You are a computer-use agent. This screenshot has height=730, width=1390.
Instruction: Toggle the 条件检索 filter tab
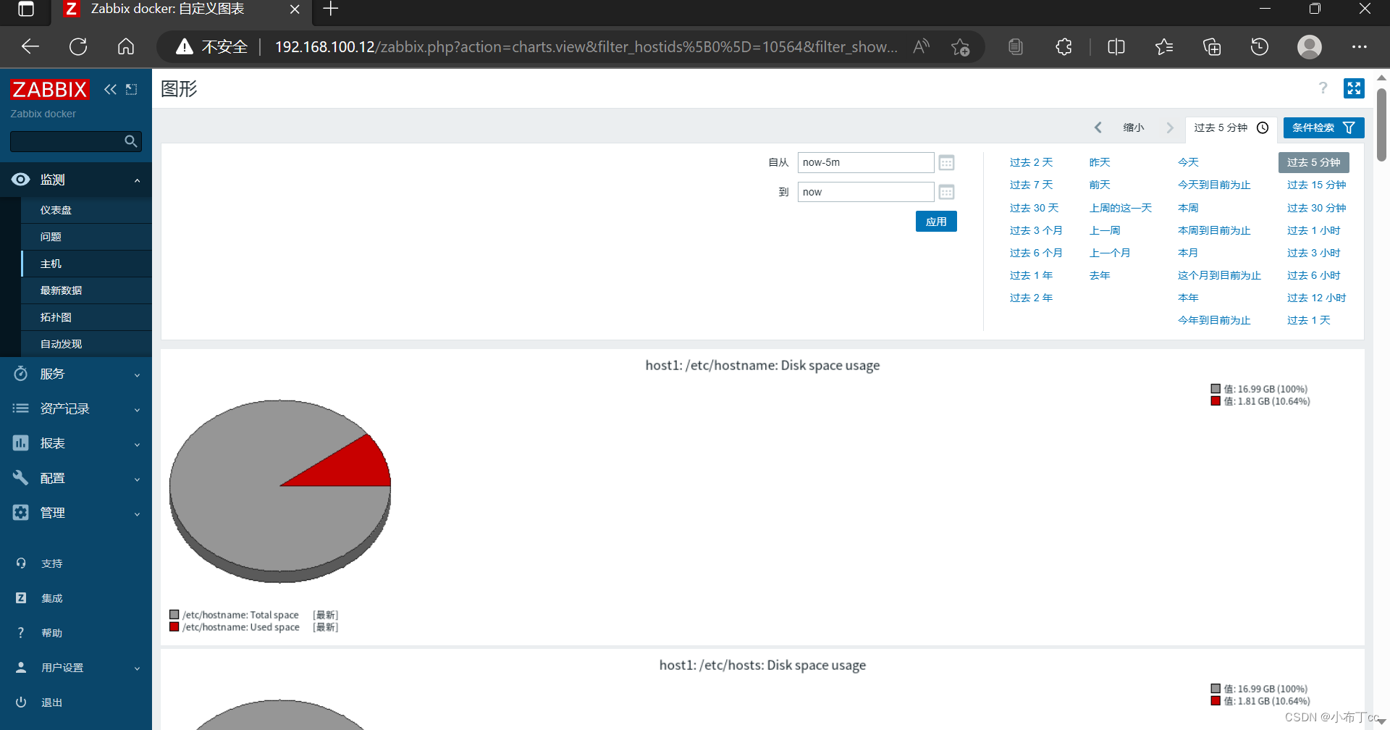[x=1323, y=127]
